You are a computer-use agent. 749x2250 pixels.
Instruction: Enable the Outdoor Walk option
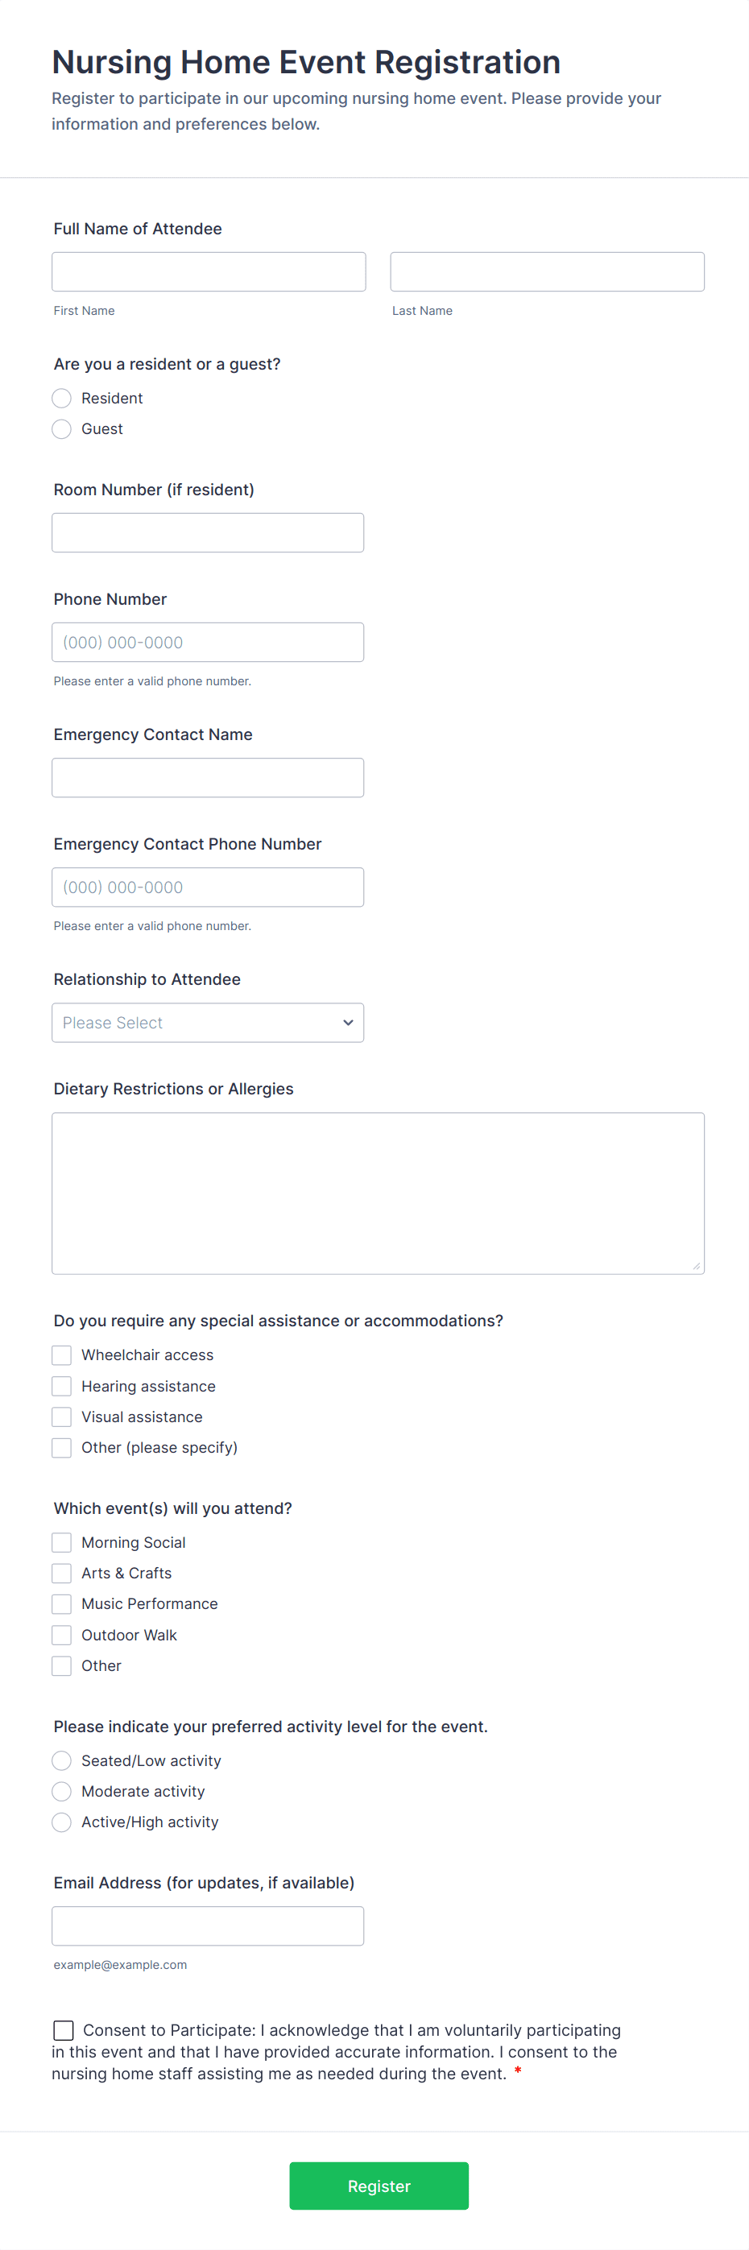tap(61, 1634)
